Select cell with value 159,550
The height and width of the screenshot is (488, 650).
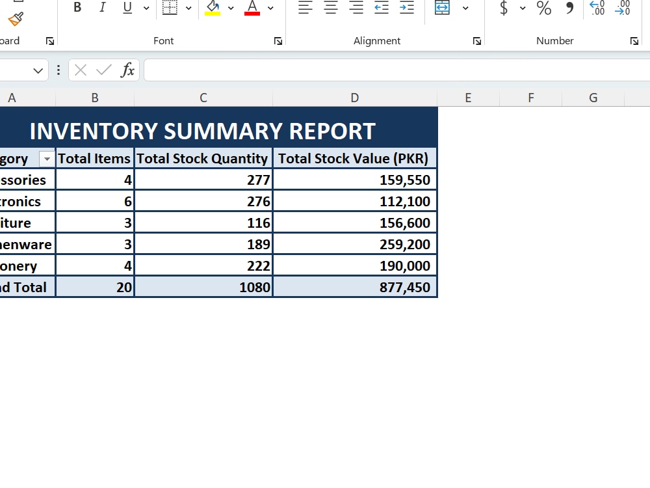(355, 180)
